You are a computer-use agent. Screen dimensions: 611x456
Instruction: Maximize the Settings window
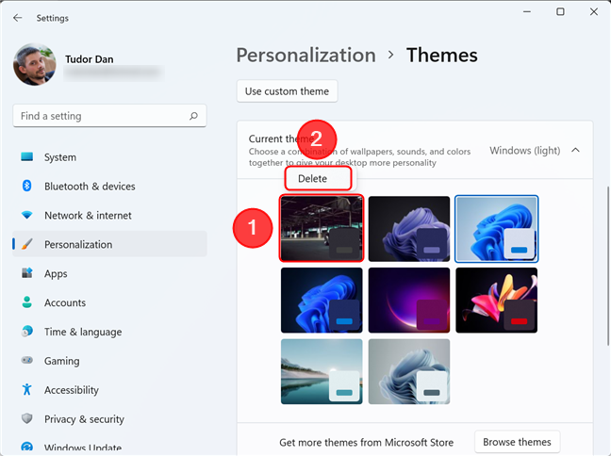(x=560, y=12)
